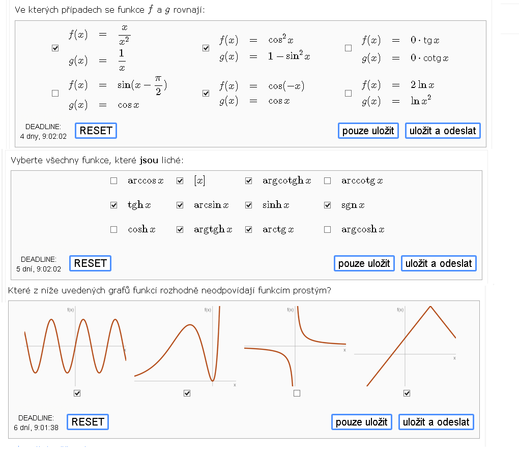Click RESET in the odd functions question
Image resolution: width=519 pixels, height=456 pixels.
[x=91, y=263]
